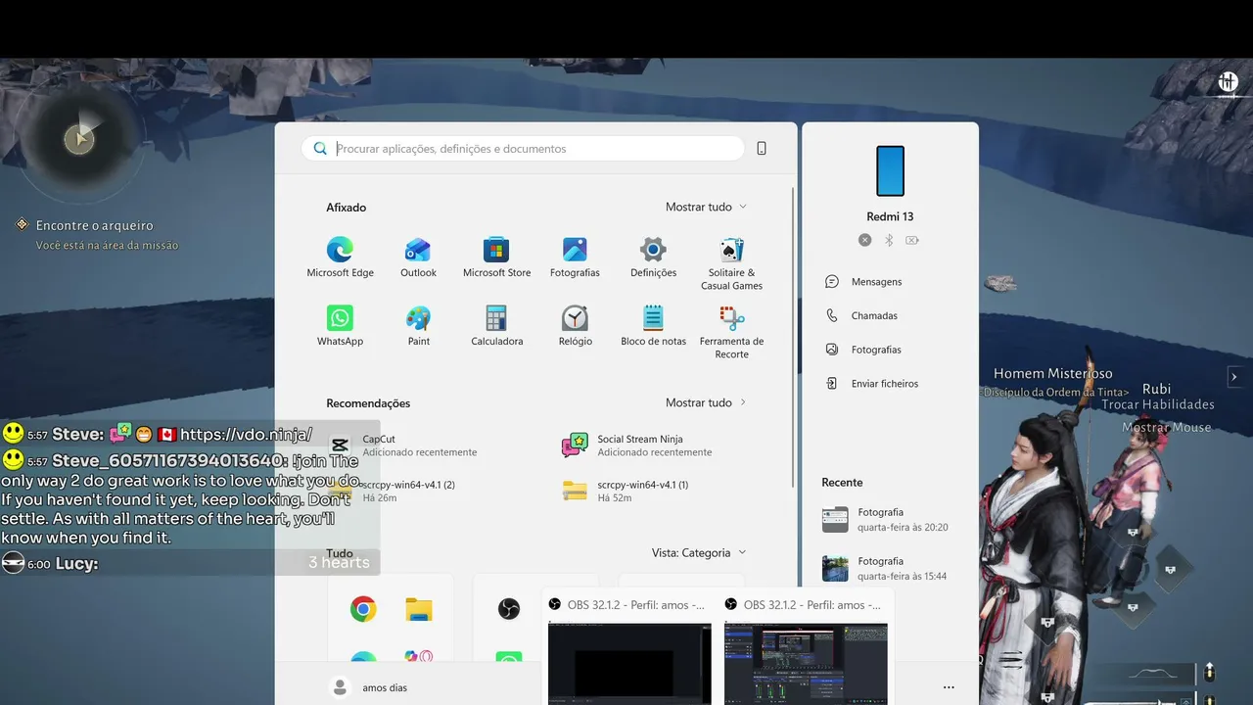Click the Bluetooth icon under Redmi 13
Image resolution: width=1253 pixels, height=705 pixels.
(x=889, y=240)
